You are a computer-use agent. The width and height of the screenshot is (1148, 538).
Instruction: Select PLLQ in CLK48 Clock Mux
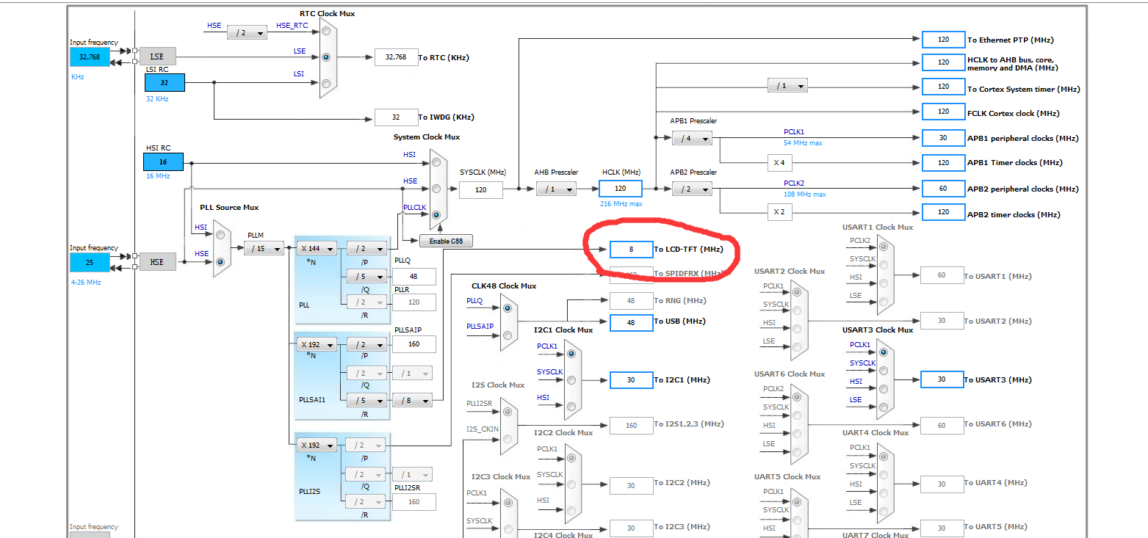pos(508,309)
